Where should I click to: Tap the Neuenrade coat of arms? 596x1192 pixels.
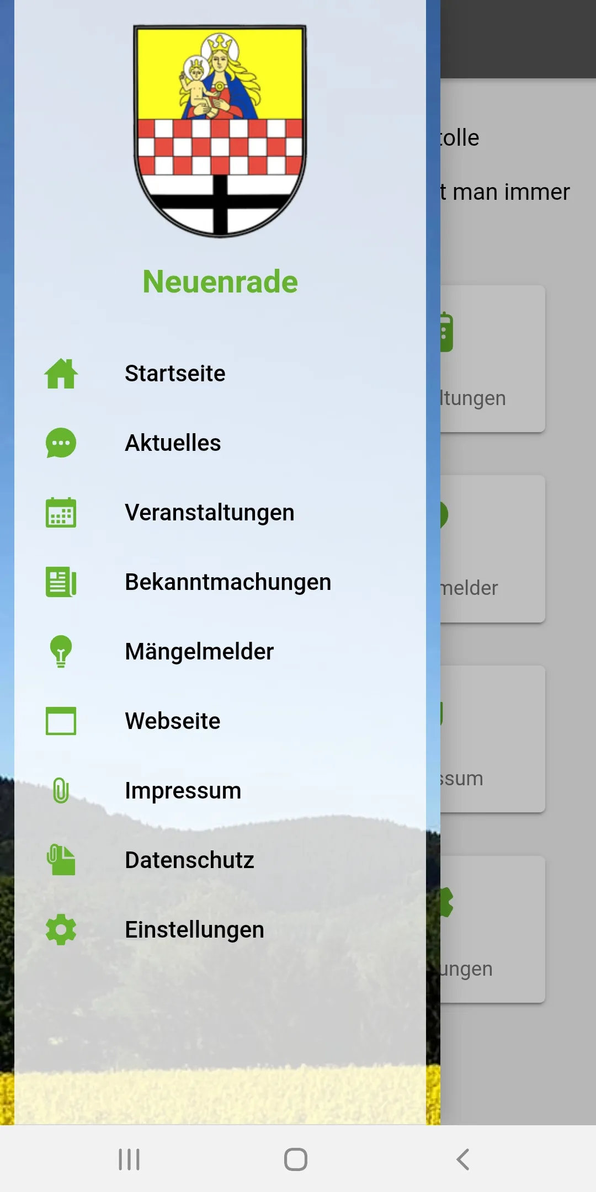220,131
